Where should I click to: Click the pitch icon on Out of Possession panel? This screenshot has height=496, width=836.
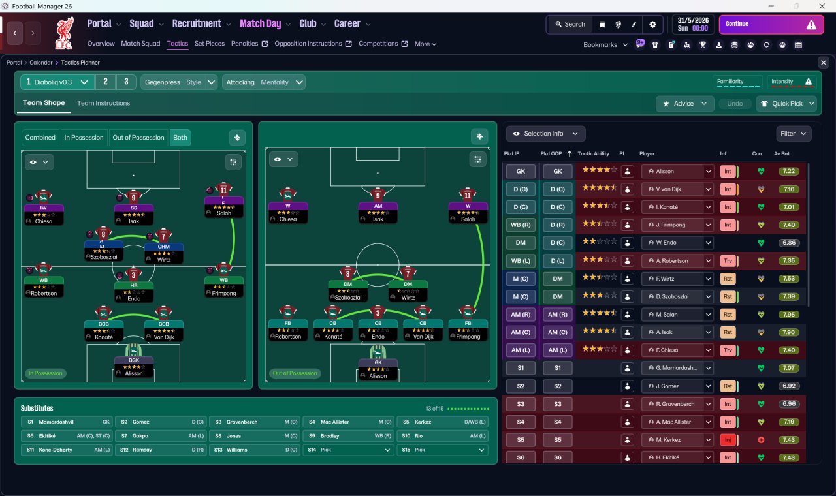coord(479,136)
